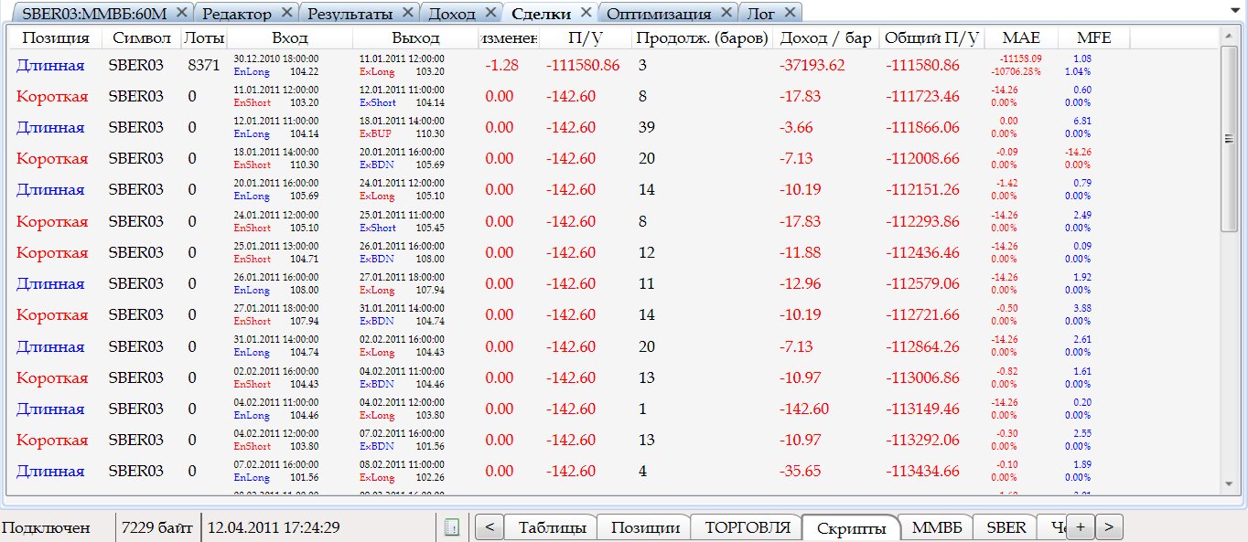Select the -37193.62 income per bar cell
The height and width of the screenshot is (542, 1248).
812,65
